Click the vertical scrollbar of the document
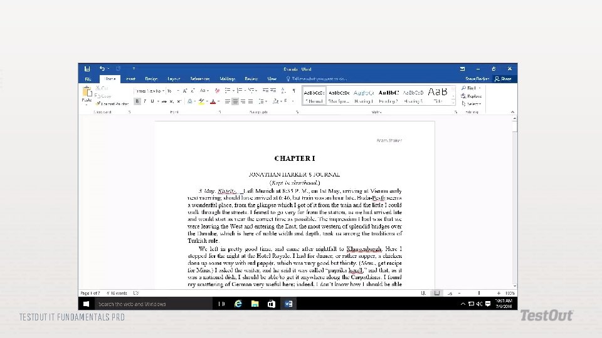The height and width of the screenshot is (338, 602). tap(514, 202)
